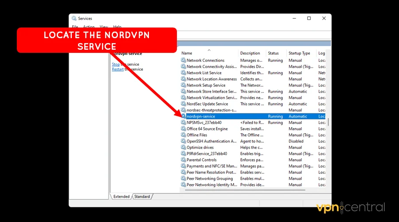Image resolution: width=399 pixels, height=222 pixels.
Task: Switch to the Extended tab
Action: pos(121,197)
